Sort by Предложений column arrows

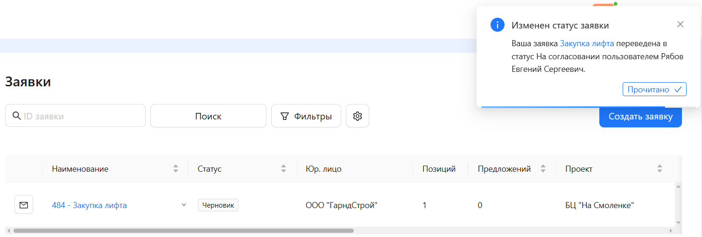543,169
